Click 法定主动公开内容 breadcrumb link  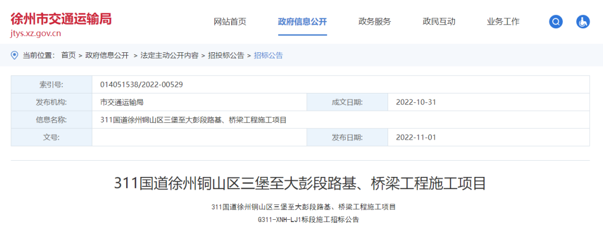(x=169, y=55)
